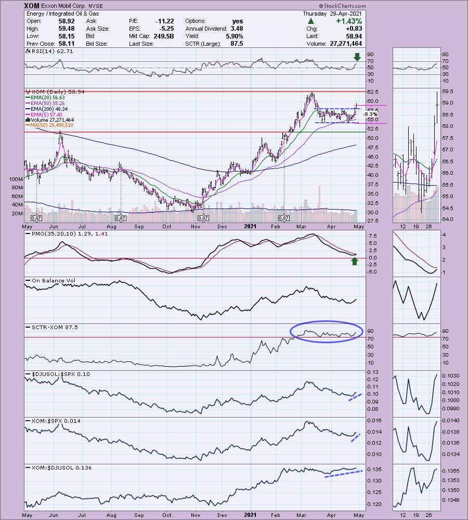
Task: Click the +1.43% percent change
Action: tap(349, 21)
